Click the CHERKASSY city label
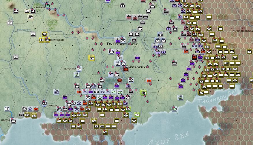This screenshot has height=145, width=253. point(40,7)
